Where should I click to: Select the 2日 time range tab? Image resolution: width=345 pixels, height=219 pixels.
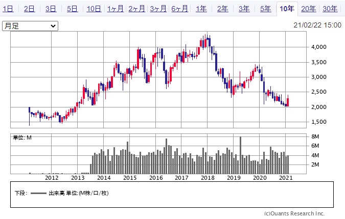point(30,9)
